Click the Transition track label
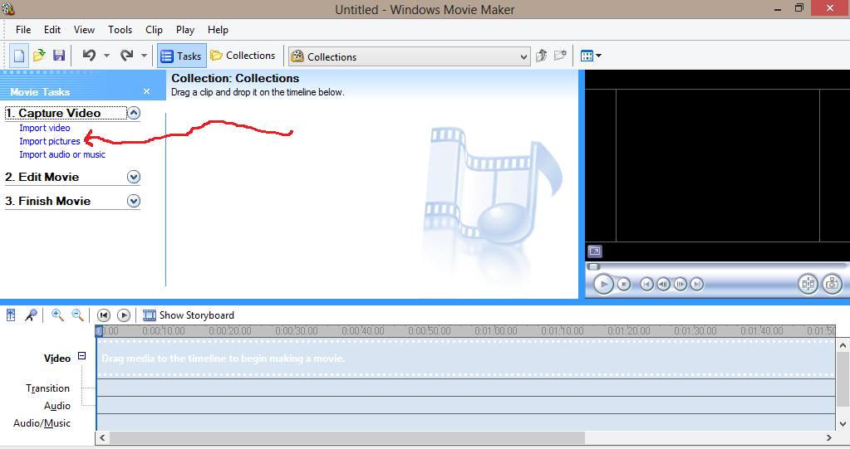This screenshot has height=449, width=850. (x=47, y=388)
